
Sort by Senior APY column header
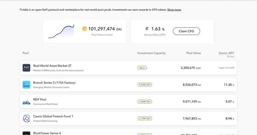pos(226,53)
